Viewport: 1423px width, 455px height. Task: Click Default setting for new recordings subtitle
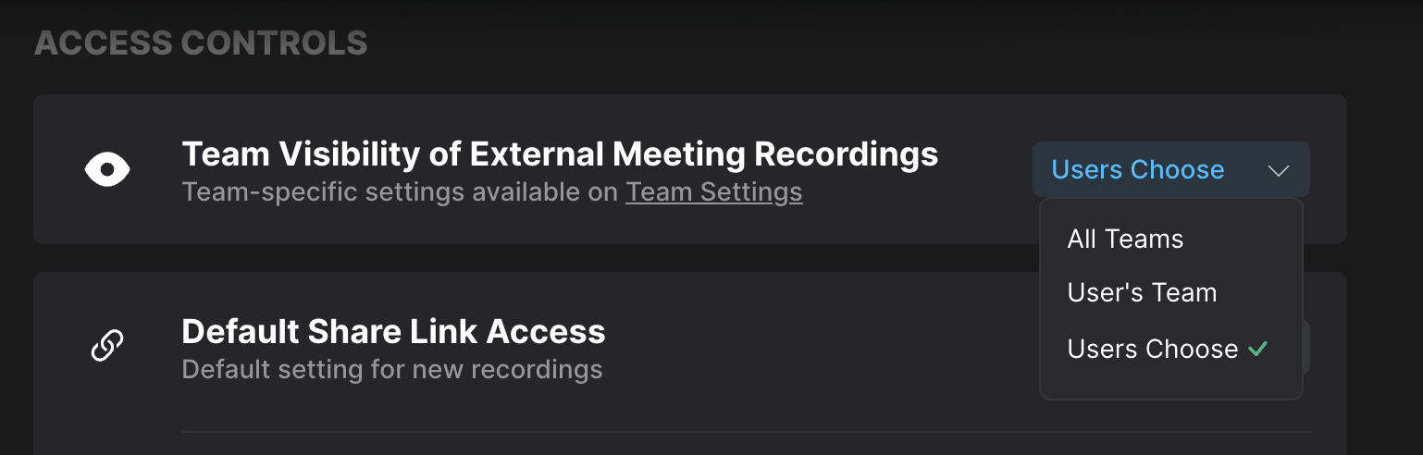(392, 370)
